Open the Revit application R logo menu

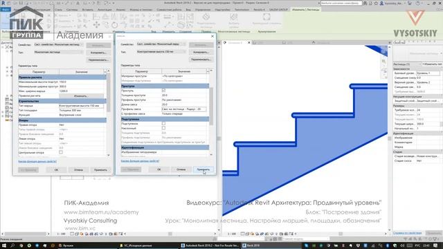click(x=3, y=3)
